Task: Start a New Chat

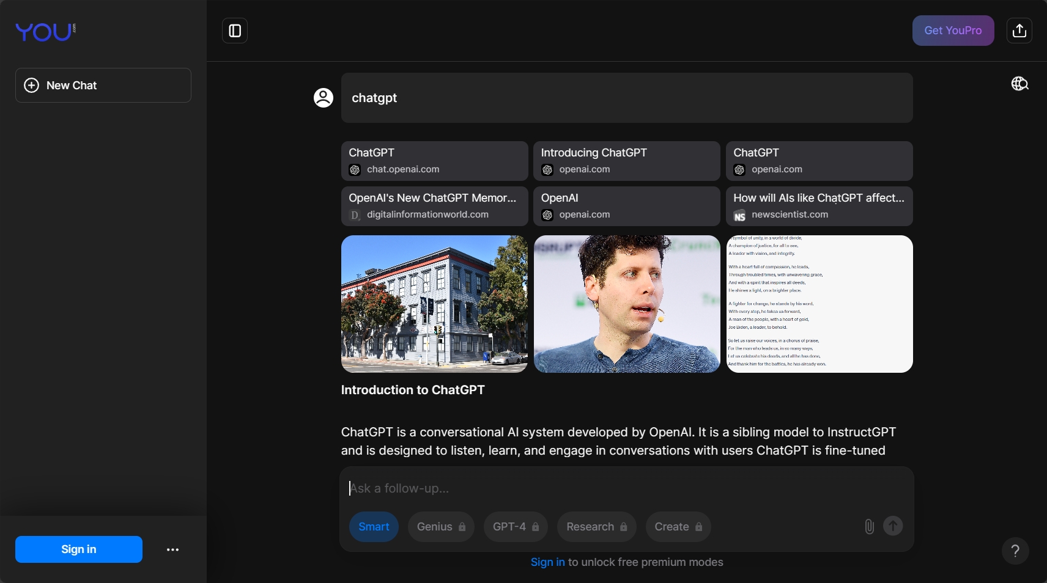Action: point(103,86)
